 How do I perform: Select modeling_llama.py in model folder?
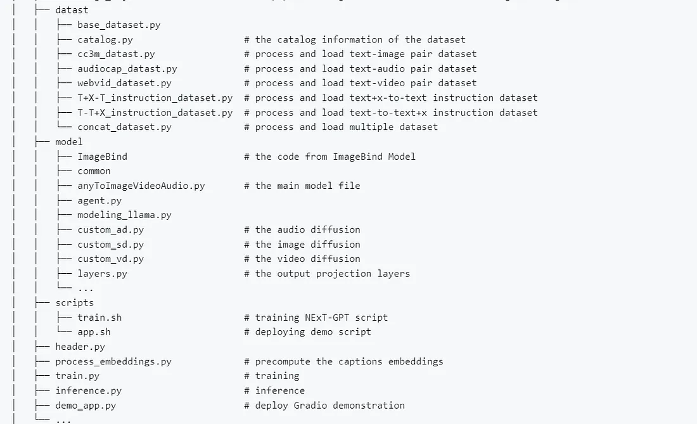pyautogui.click(x=124, y=215)
